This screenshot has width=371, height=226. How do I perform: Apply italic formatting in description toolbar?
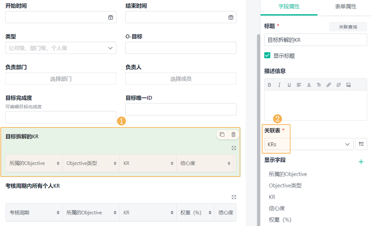tap(279, 85)
